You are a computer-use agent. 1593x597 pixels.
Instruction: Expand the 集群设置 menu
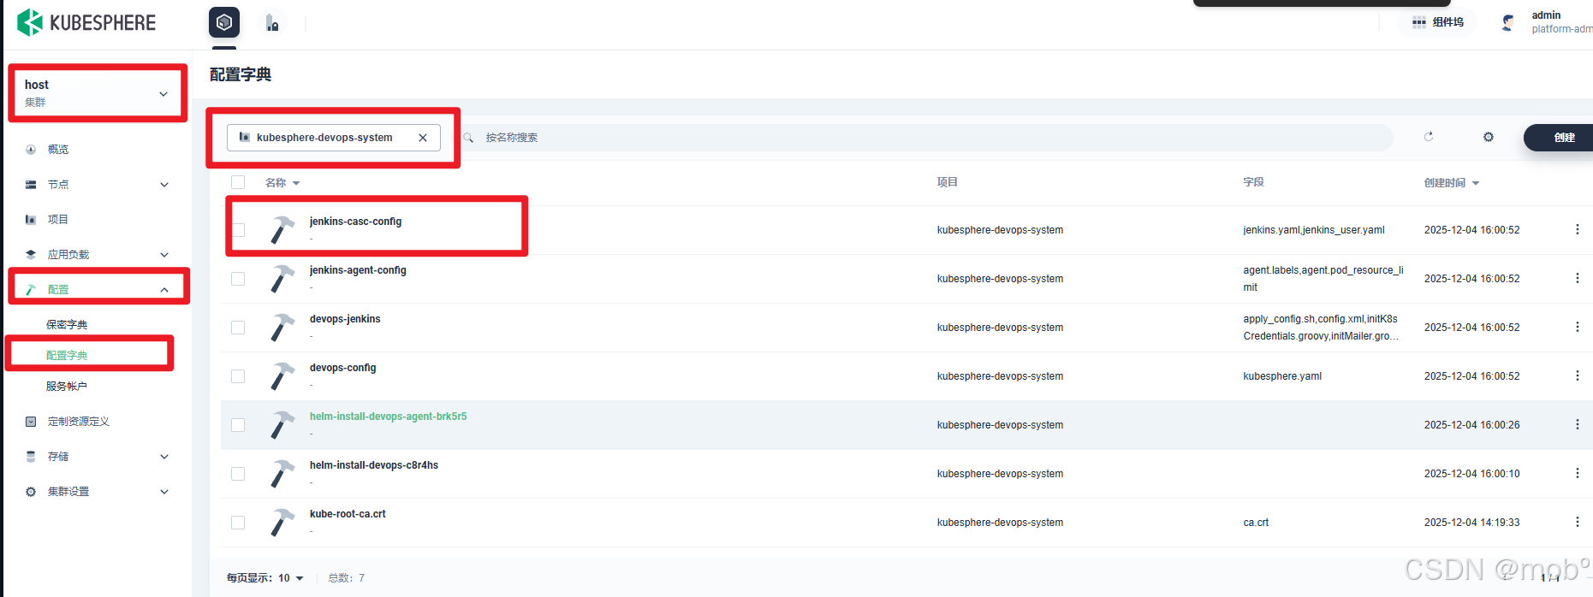98,492
